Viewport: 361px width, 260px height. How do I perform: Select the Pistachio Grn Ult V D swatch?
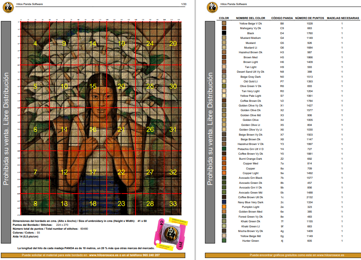point(224,148)
